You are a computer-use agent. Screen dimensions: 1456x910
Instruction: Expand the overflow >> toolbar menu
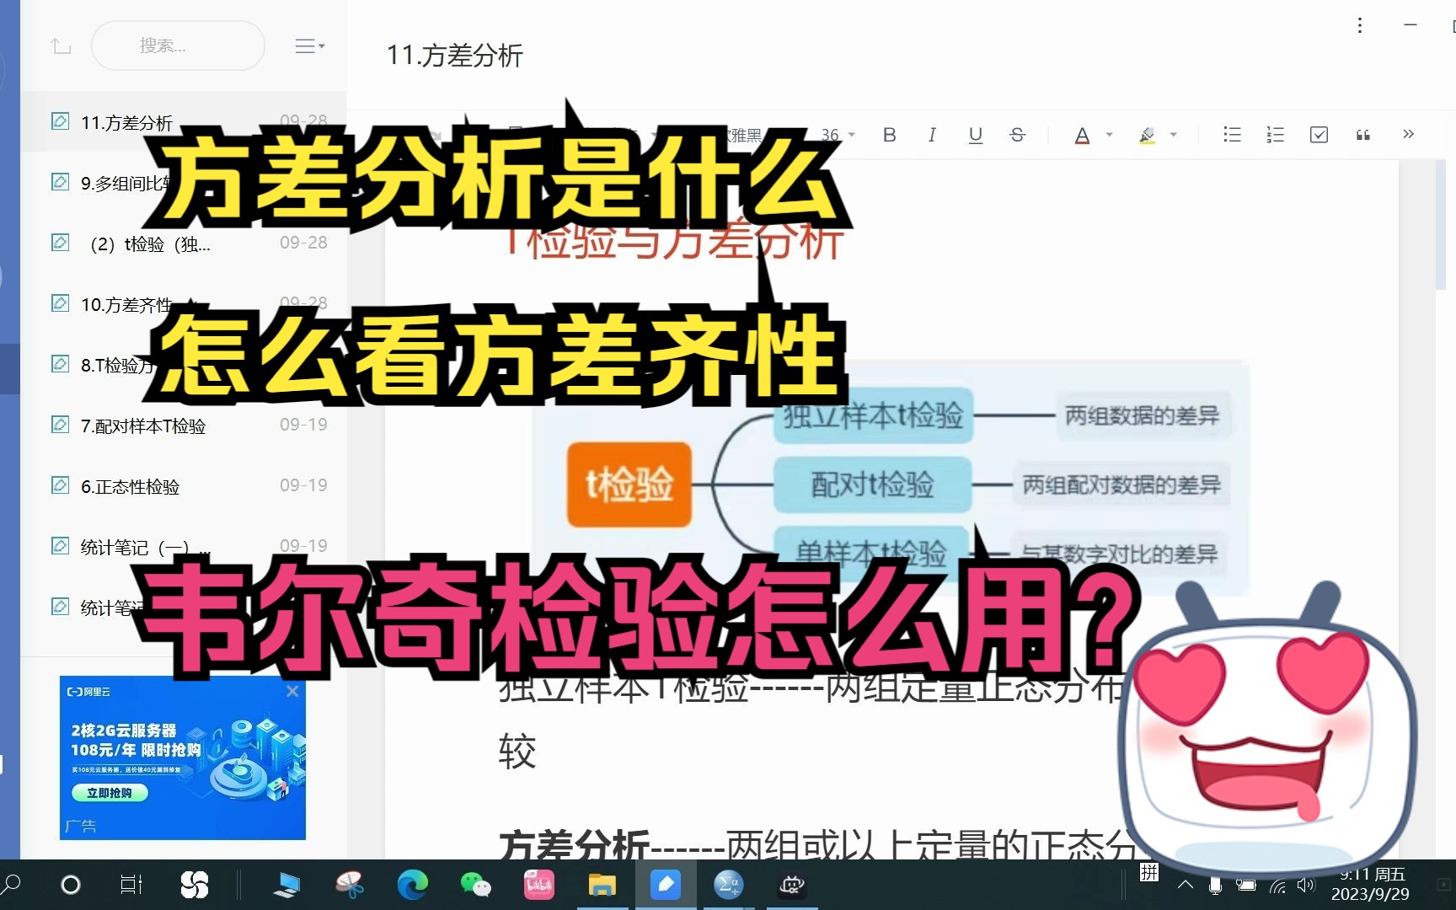point(1408,135)
